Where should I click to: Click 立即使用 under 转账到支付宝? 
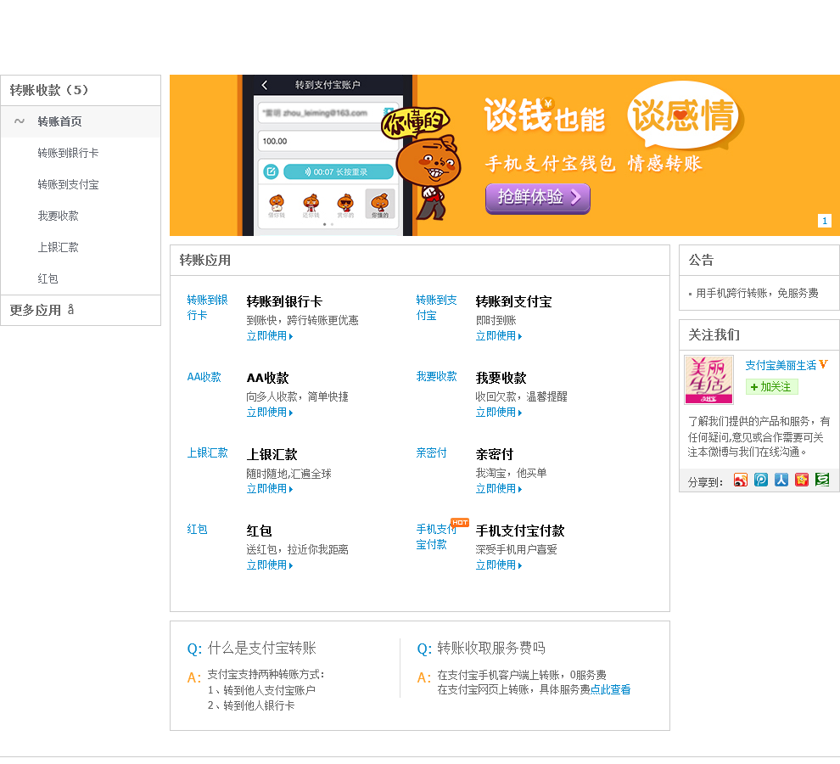tap(499, 336)
